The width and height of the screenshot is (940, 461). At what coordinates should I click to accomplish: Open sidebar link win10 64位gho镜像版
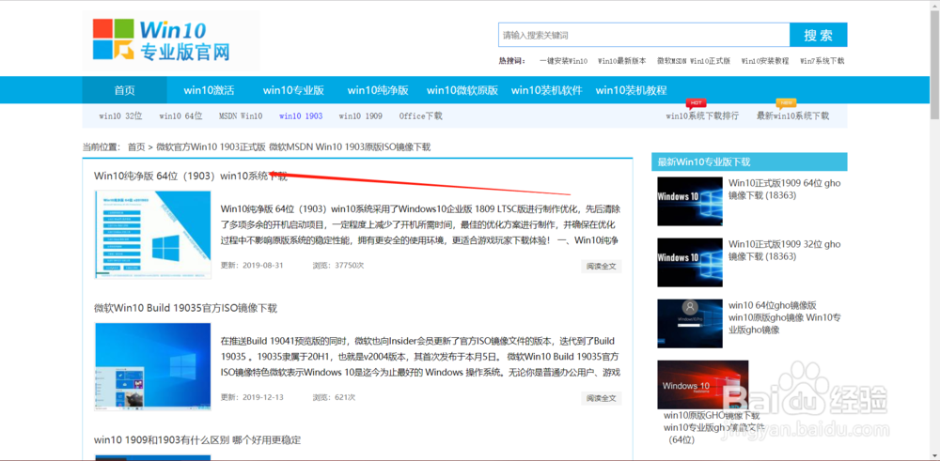[x=785, y=317]
